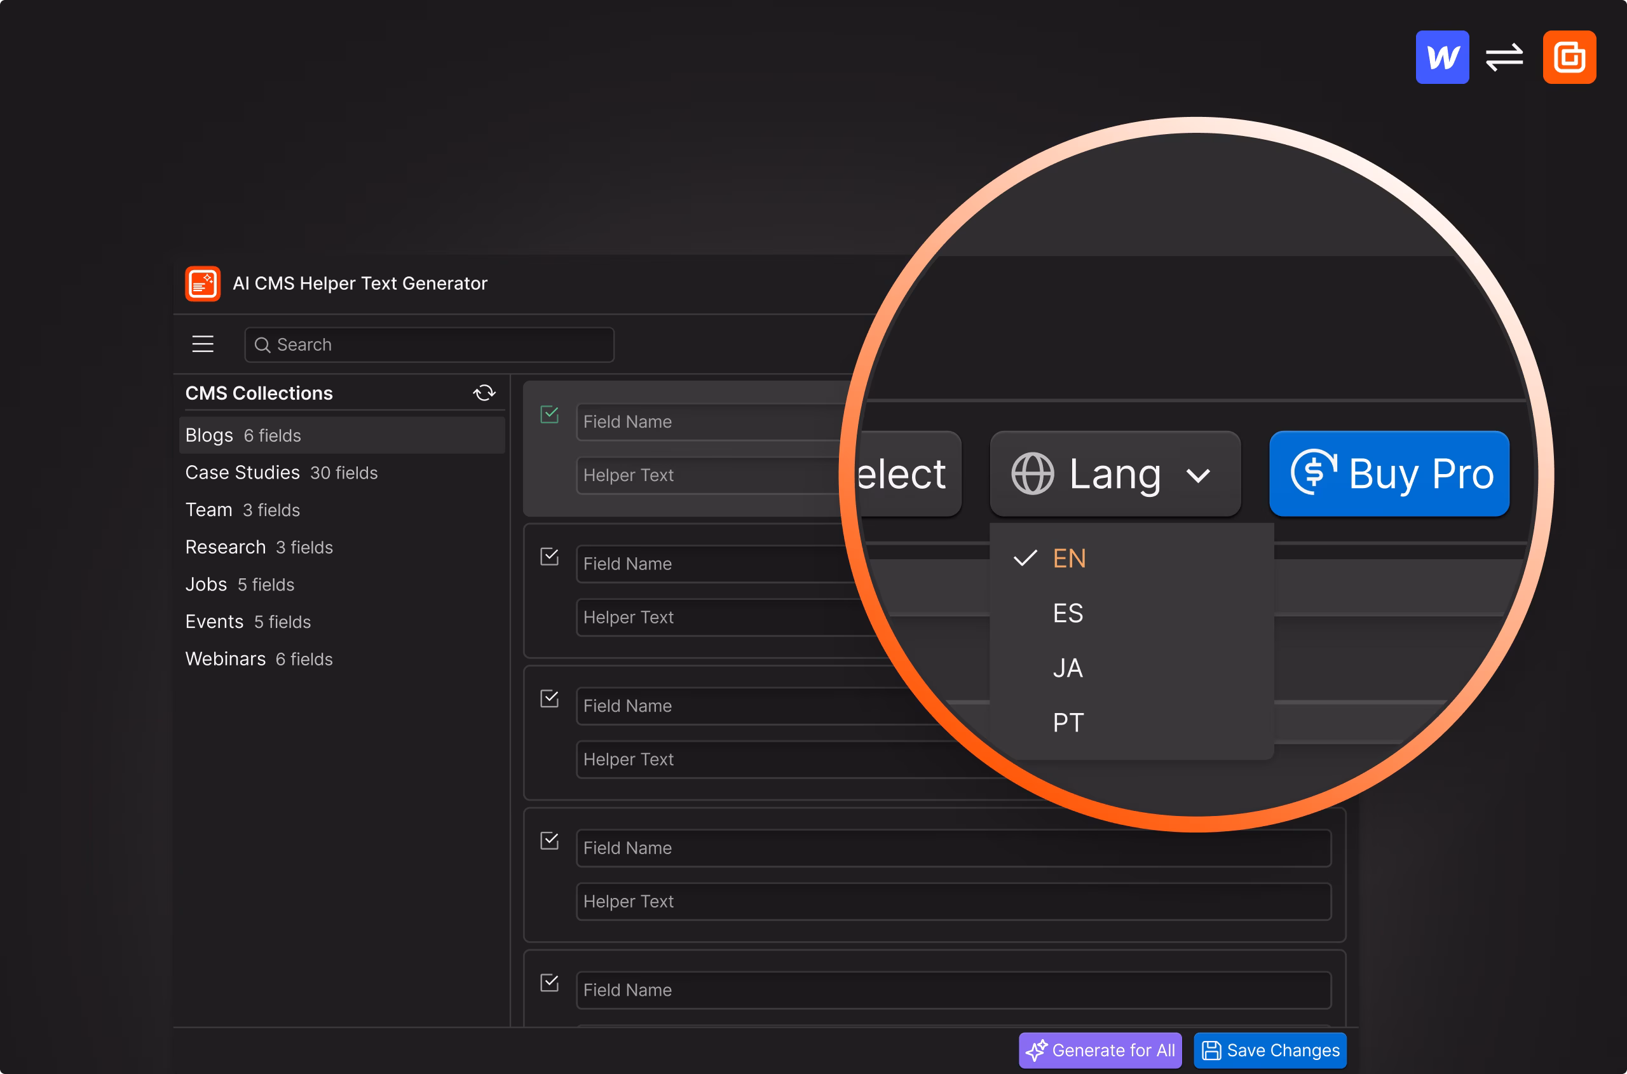Toggle the green checkbox of the first field card
The width and height of the screenshot is (1627, 1074).
549,414
